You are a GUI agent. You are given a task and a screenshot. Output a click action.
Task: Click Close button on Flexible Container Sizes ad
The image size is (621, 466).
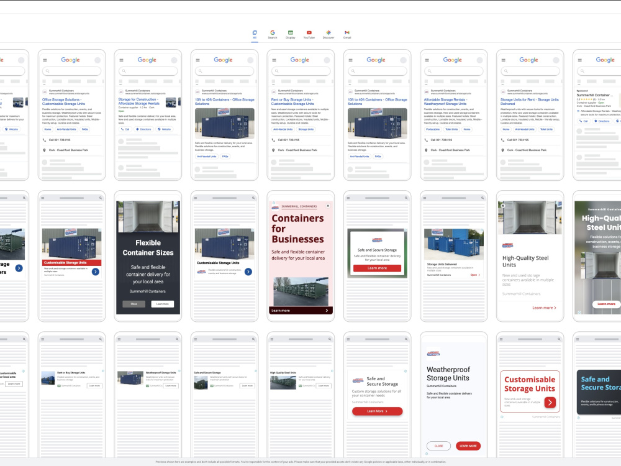point(134,304)
